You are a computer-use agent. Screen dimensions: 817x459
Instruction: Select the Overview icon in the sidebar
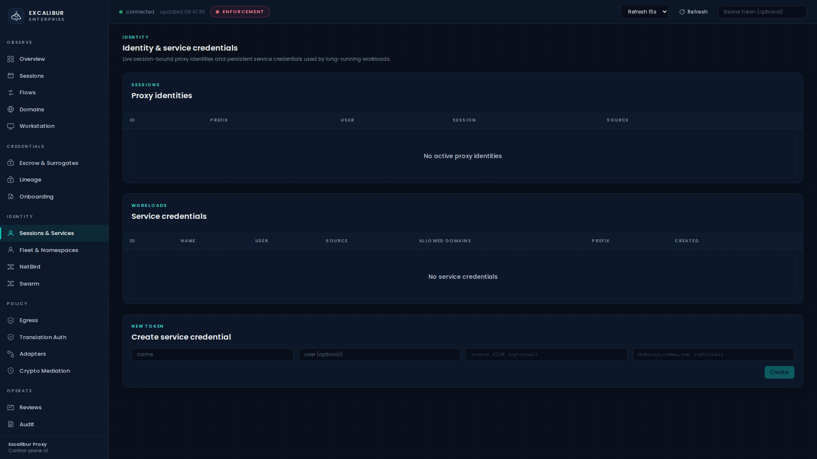[11, 59]
